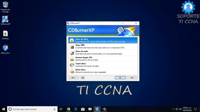Show hidden system tray icons
This screenshot has width=200, height=112.
pos(173,109)
